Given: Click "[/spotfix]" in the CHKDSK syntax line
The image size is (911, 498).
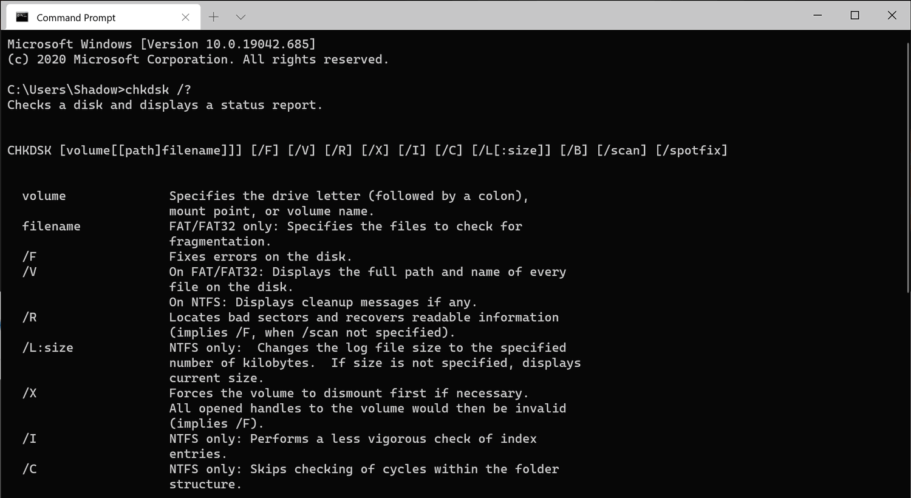Looking at the screenshot, I should 691,151.
